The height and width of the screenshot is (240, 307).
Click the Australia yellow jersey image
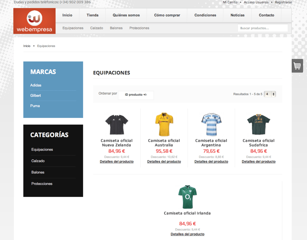(164, 124)
